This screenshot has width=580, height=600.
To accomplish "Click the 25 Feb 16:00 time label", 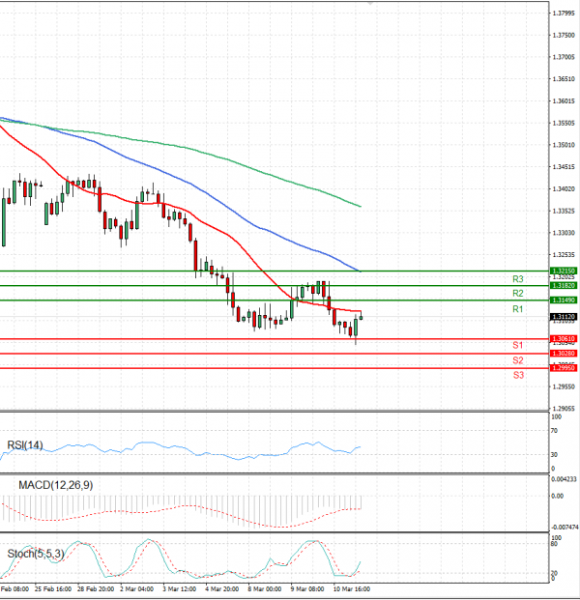I will pyautogui.click(x=53, y=589).
